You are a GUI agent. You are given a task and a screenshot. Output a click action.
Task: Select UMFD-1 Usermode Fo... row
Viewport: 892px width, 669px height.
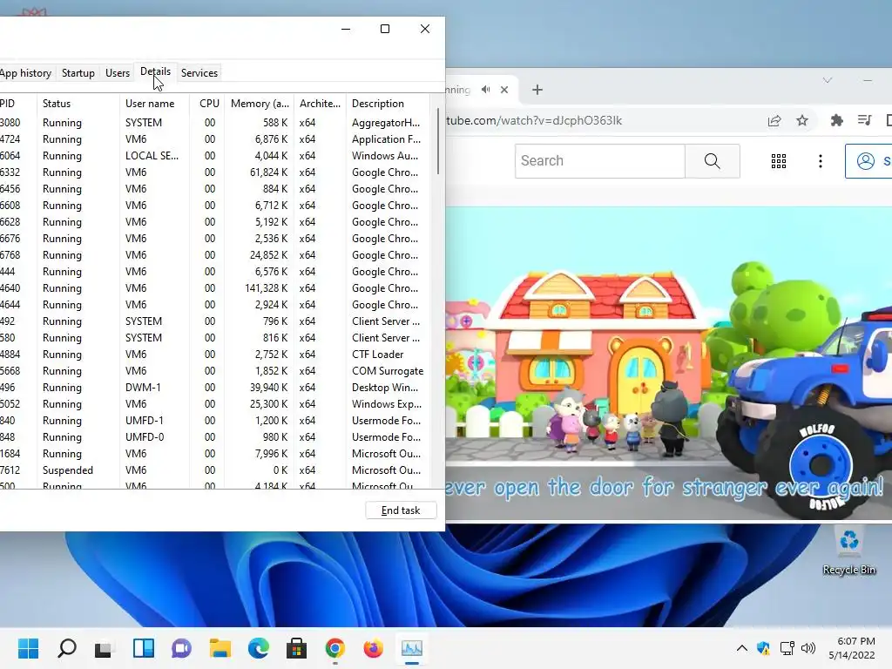coord(215,420)
